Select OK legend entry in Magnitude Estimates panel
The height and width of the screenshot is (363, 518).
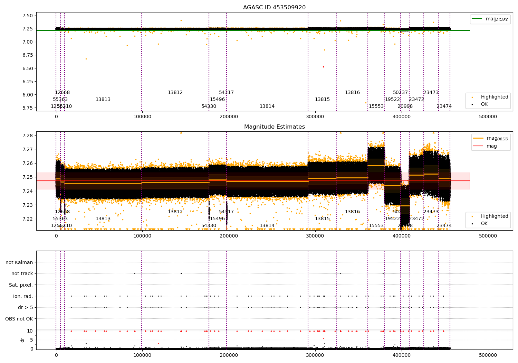coord(480,224)
